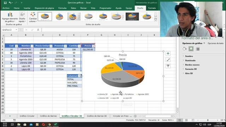Switch to Page Layout view icon
Image resolution: width=226 pixels, height=127 pixels.
(186, 120)
